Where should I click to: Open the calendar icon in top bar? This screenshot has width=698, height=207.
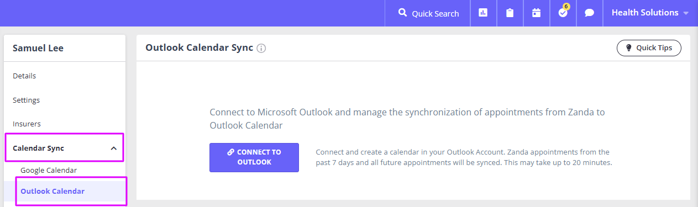[536, 13]
